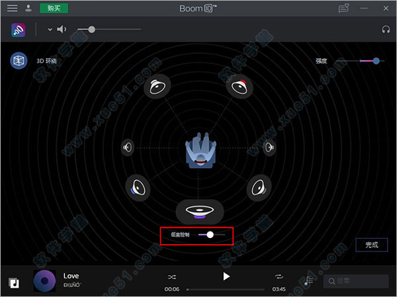The image size is (397, 297).
Task: Toggle the front right speaker
Action: [240, 87]
